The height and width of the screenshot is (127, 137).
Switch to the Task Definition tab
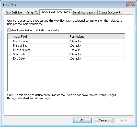(15, 12)
